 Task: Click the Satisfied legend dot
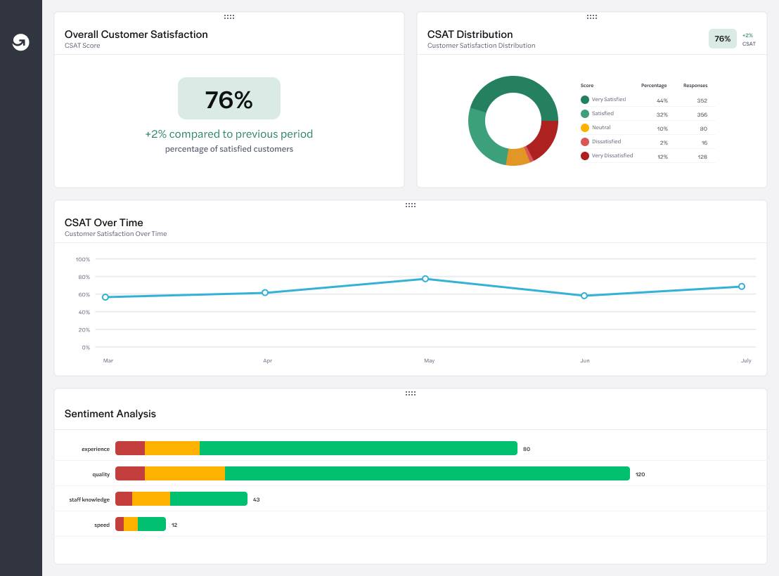[x=585, y=114]
